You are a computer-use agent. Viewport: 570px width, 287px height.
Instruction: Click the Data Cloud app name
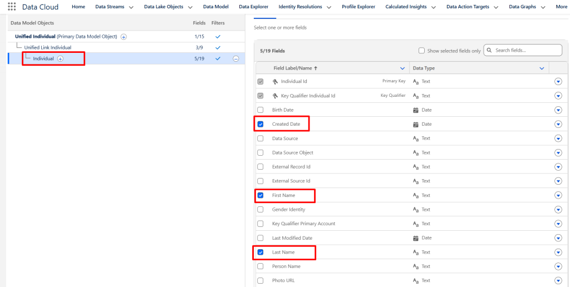tap(40, 7)
